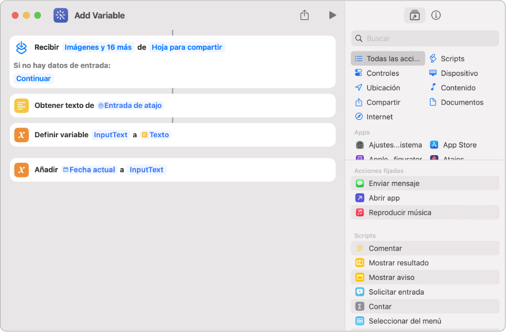506x332 pixels.
Task: Add the Solicitar entrada action
Action: pos(425,292)
